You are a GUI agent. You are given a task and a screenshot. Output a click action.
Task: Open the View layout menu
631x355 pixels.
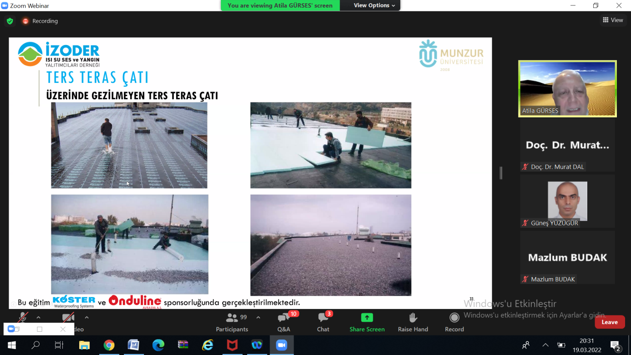(613, 20)
